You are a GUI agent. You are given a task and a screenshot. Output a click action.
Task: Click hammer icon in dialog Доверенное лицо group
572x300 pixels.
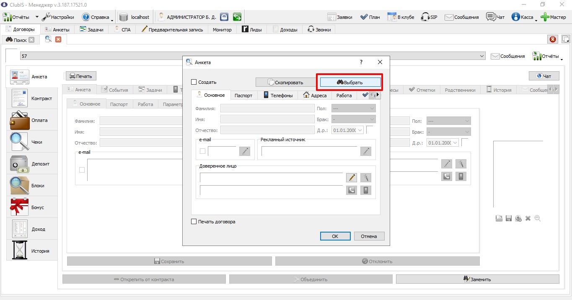366,177
